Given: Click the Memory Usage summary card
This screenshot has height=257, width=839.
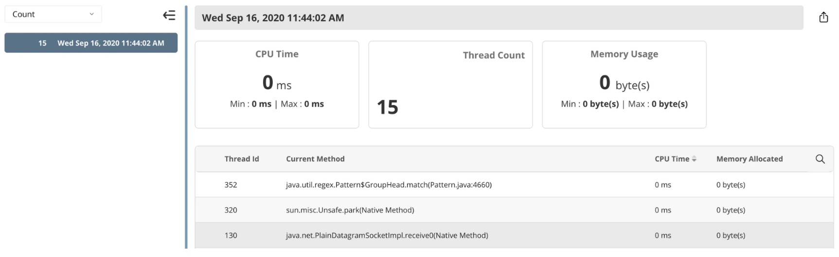Looking at the screenshot, I should point(624,84).
